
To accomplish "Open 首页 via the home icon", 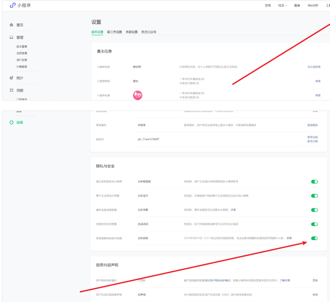I will pyautogui.click(x=11, y=25).
